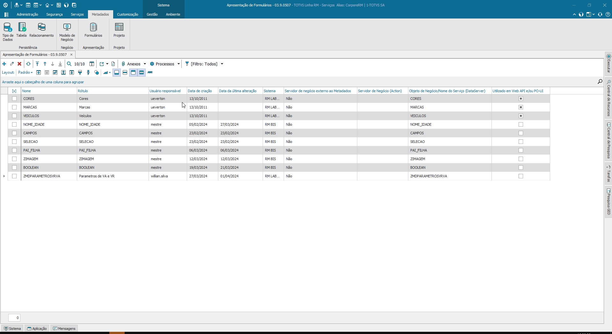Click the edit pencil icon

(12, 64)
